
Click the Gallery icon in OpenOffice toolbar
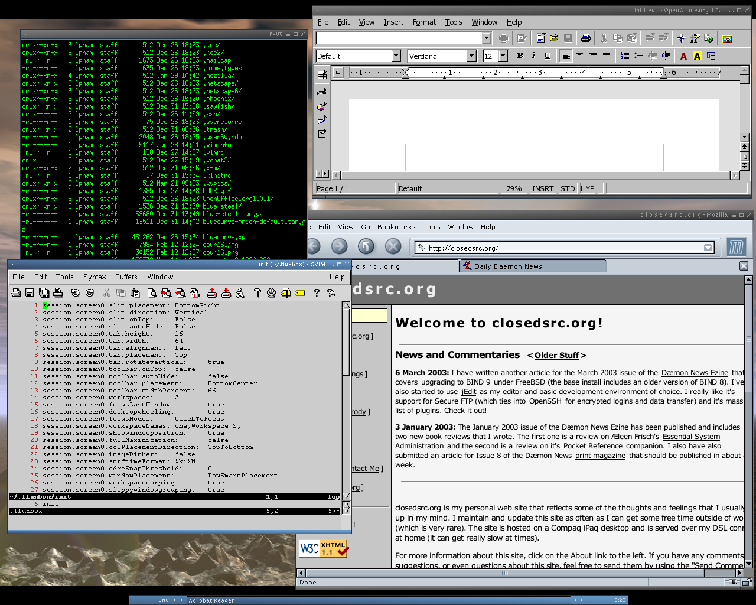(x=727, y=38)
